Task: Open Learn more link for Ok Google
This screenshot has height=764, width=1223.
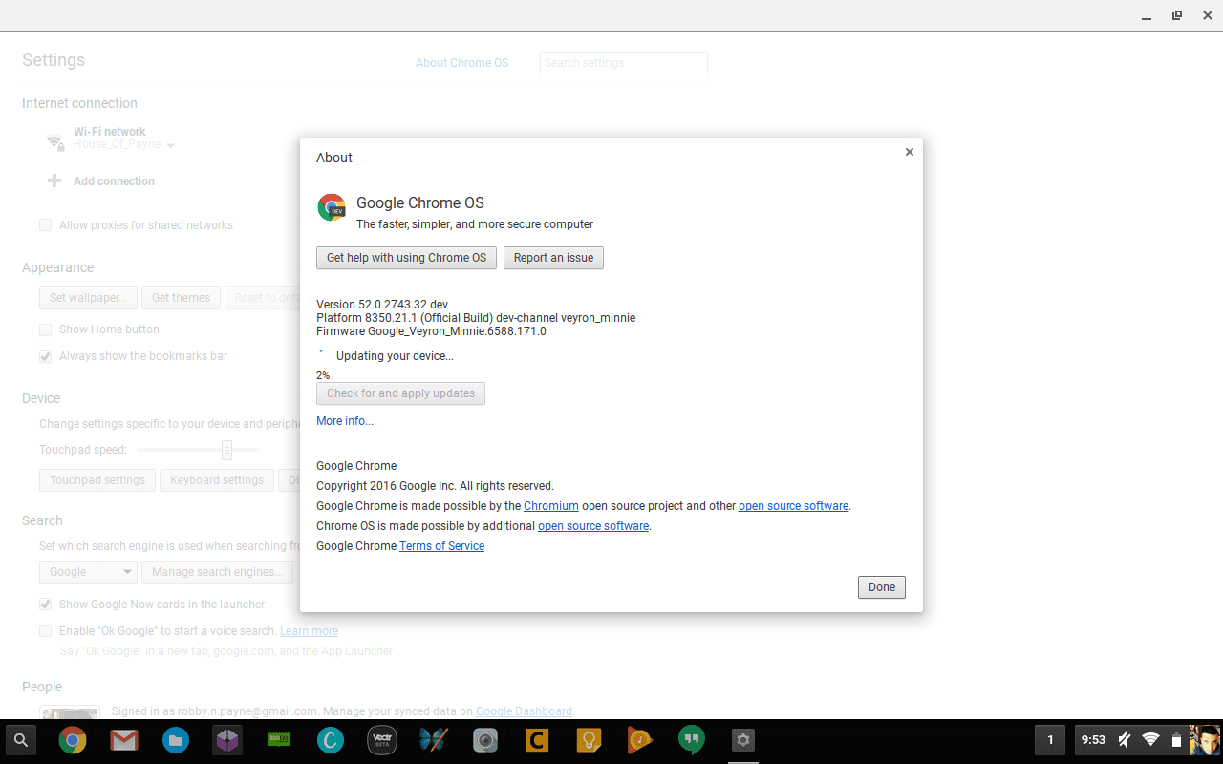Action: 309,631
